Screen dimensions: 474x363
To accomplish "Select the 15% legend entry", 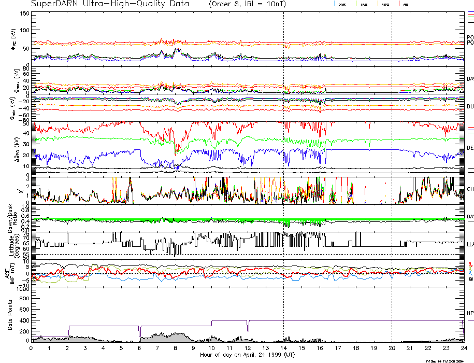I will point(364,4).
